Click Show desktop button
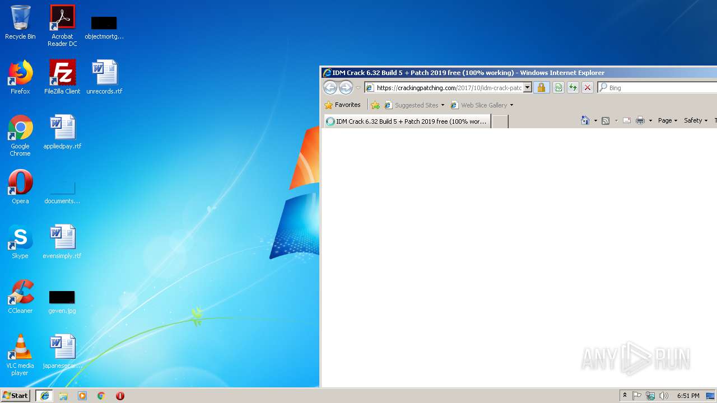 tap(711, 396)
